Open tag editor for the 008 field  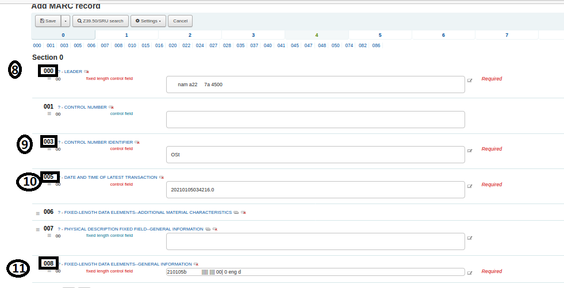(469, 273)
